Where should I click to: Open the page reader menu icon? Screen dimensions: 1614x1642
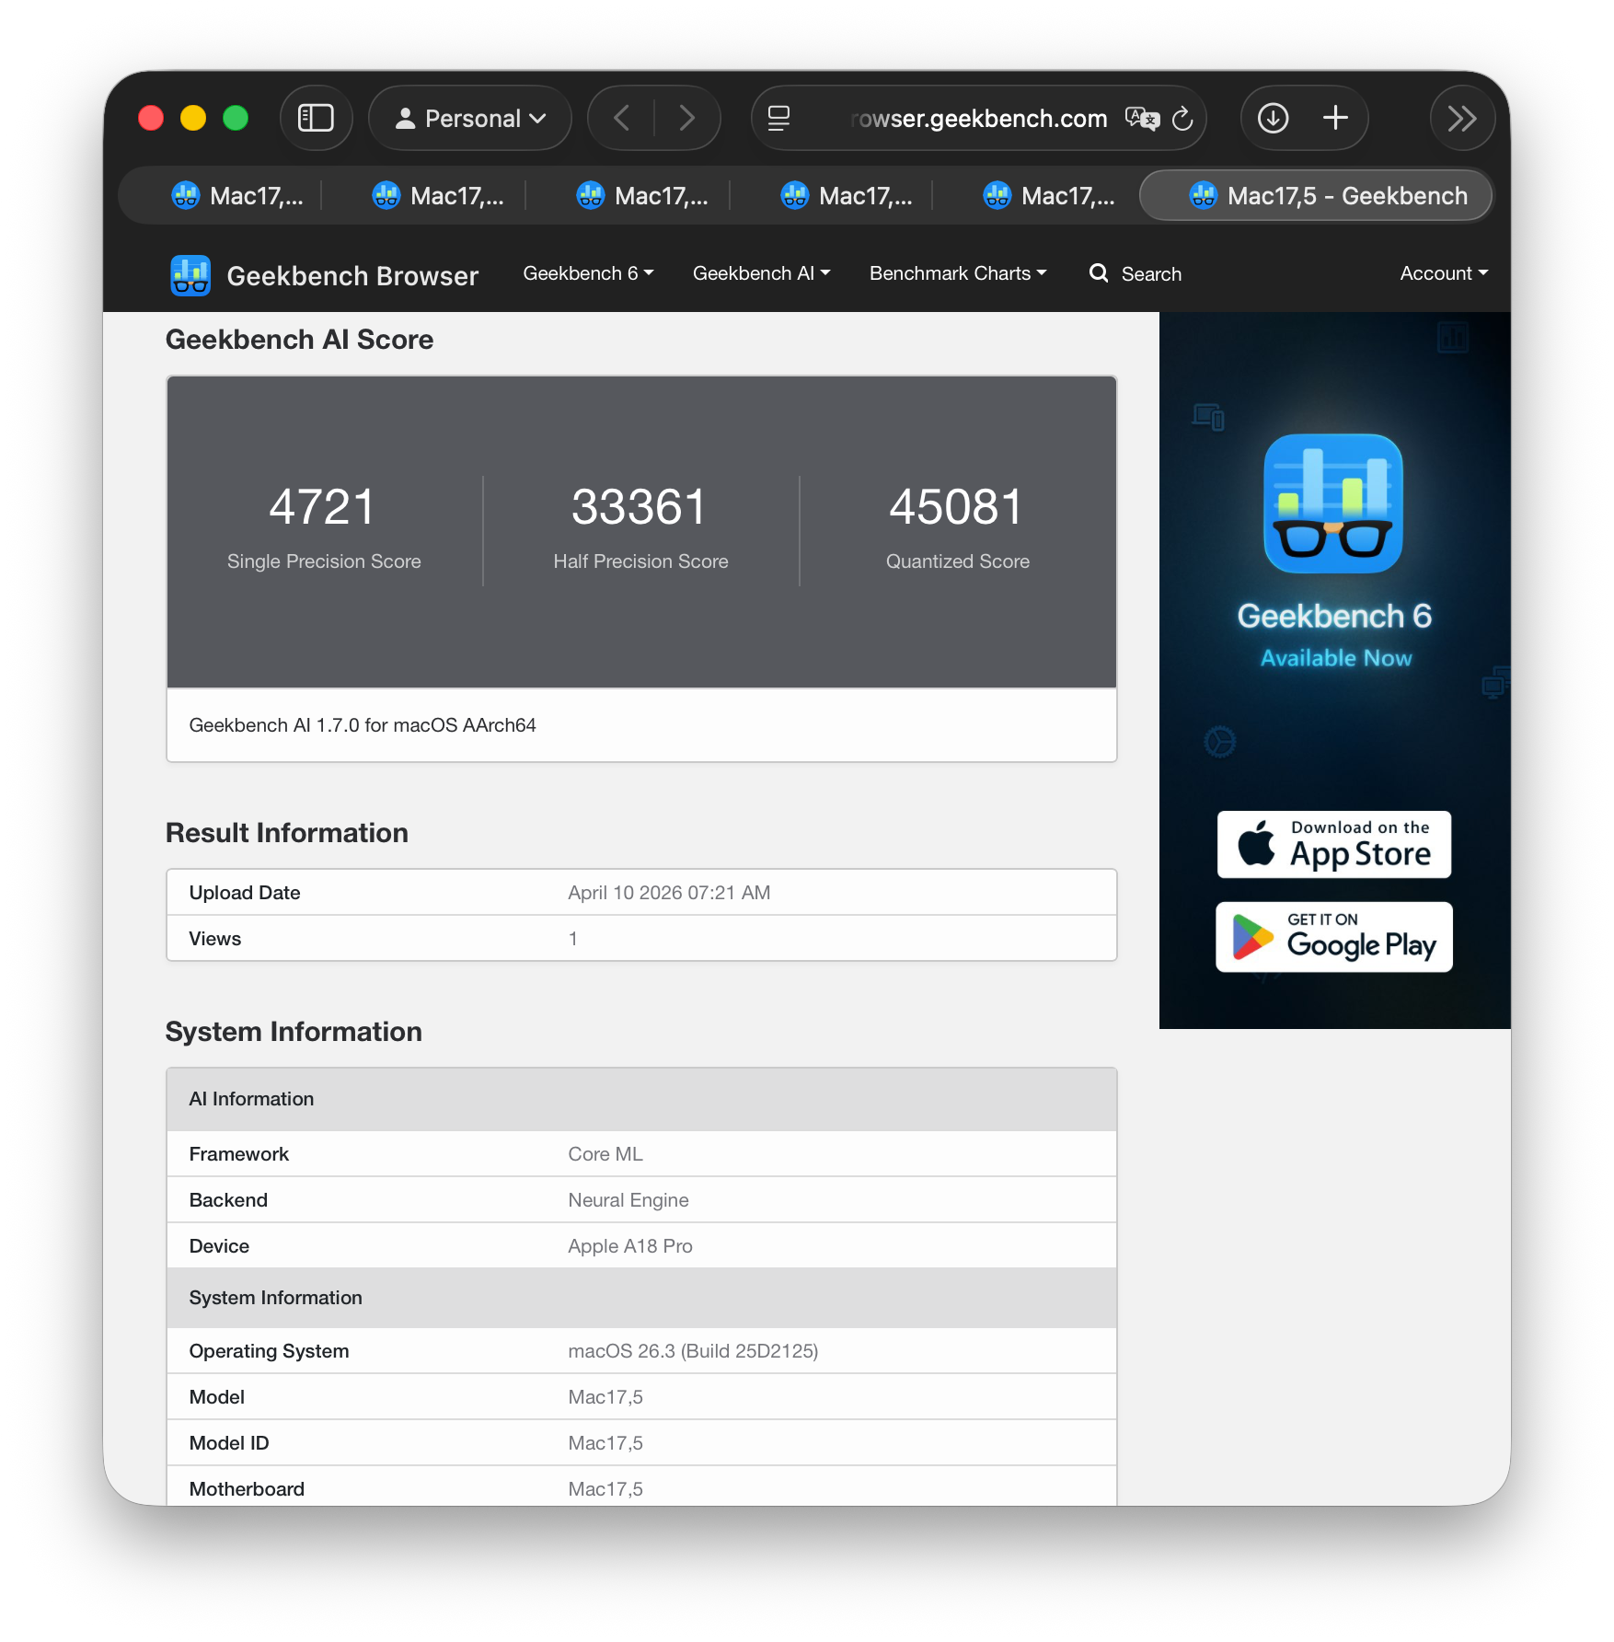[x=778, y=118]
